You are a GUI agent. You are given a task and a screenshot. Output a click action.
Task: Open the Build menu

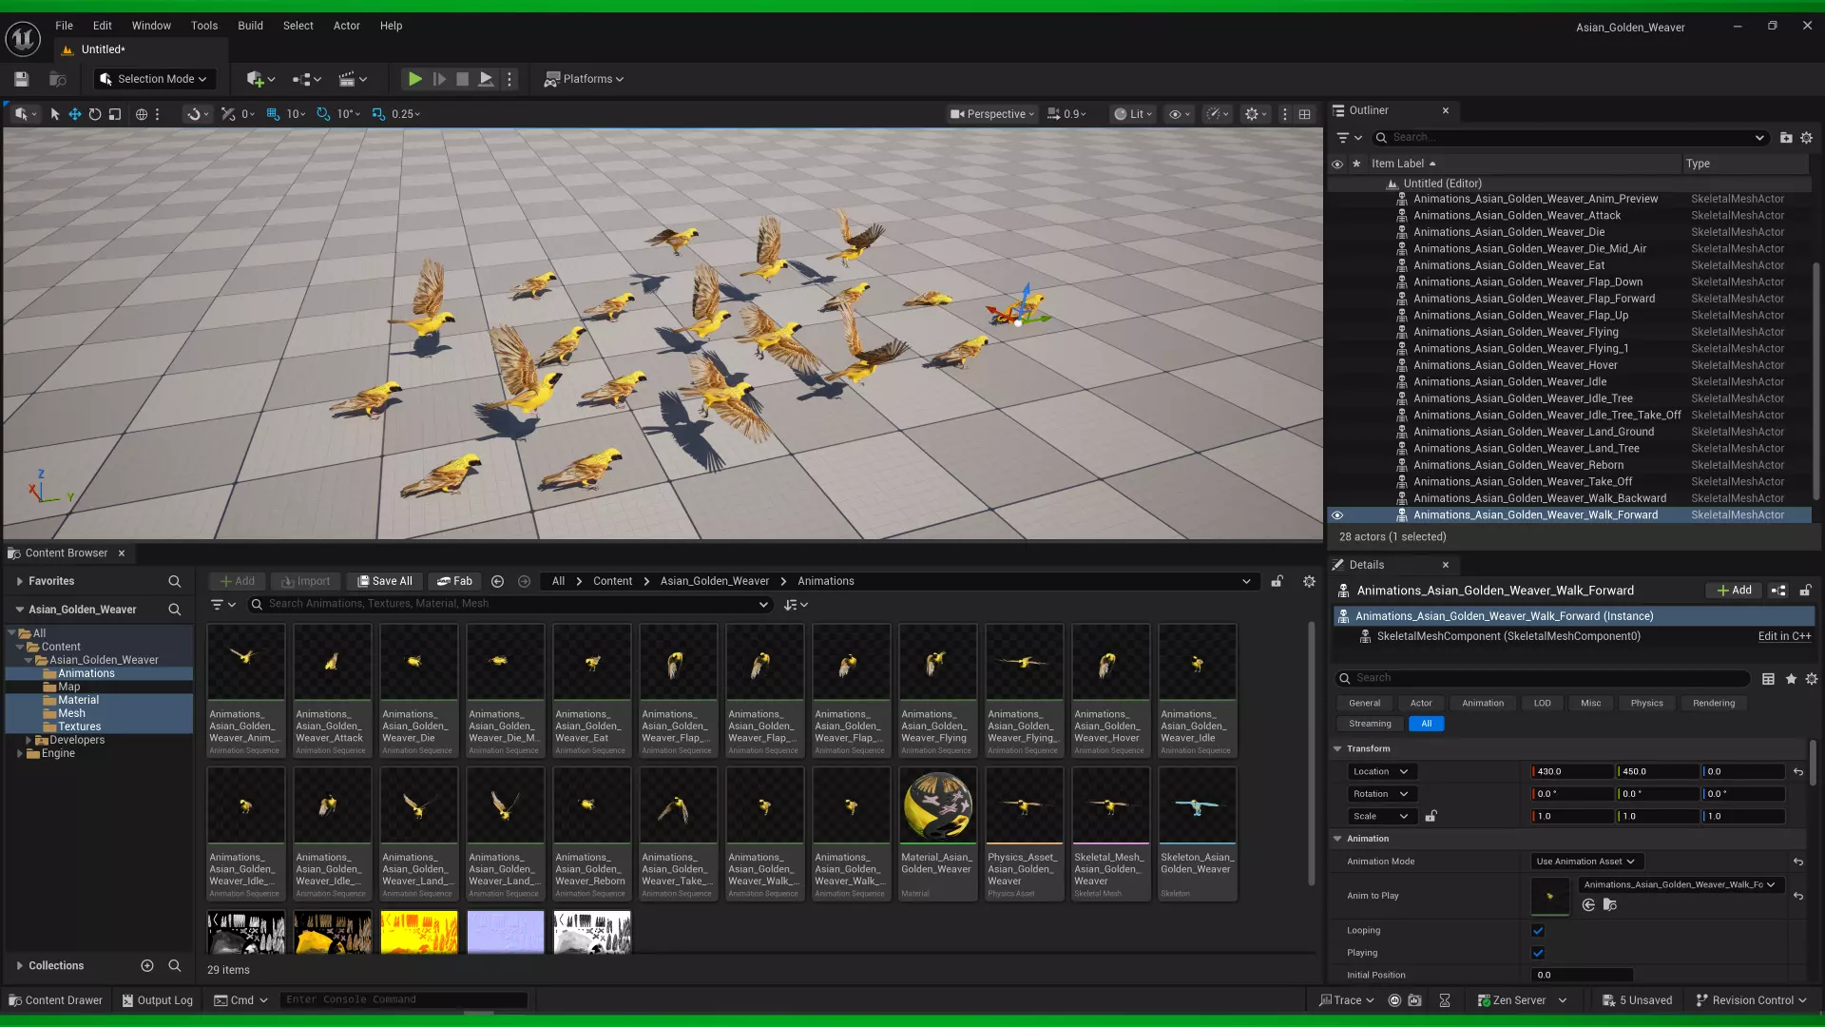tap(250, 26)
